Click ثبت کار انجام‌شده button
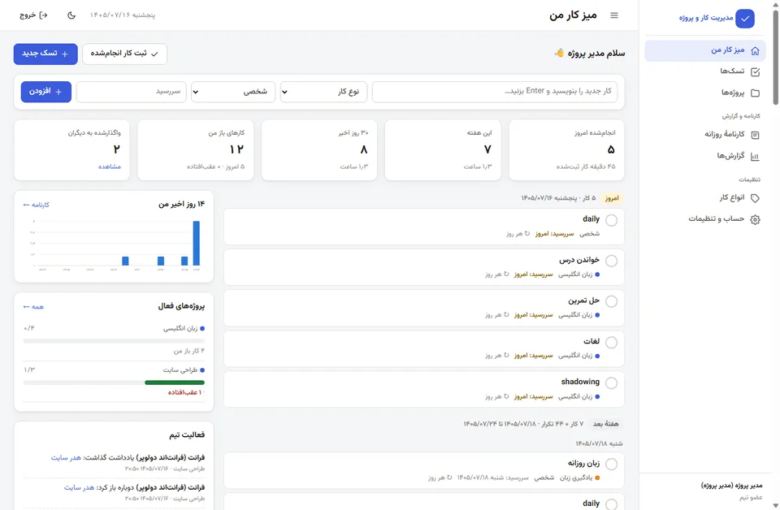 [125, 54]
